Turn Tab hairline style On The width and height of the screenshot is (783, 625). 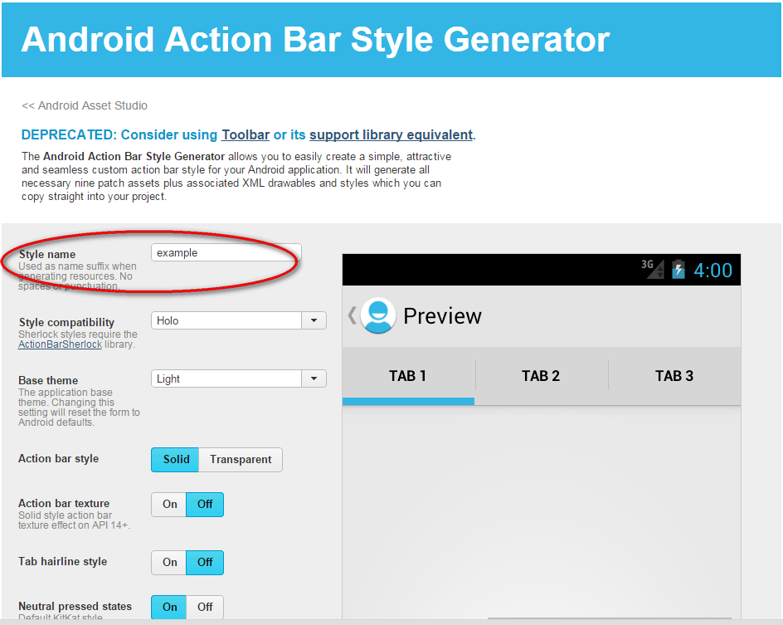[x=169, y=563]
